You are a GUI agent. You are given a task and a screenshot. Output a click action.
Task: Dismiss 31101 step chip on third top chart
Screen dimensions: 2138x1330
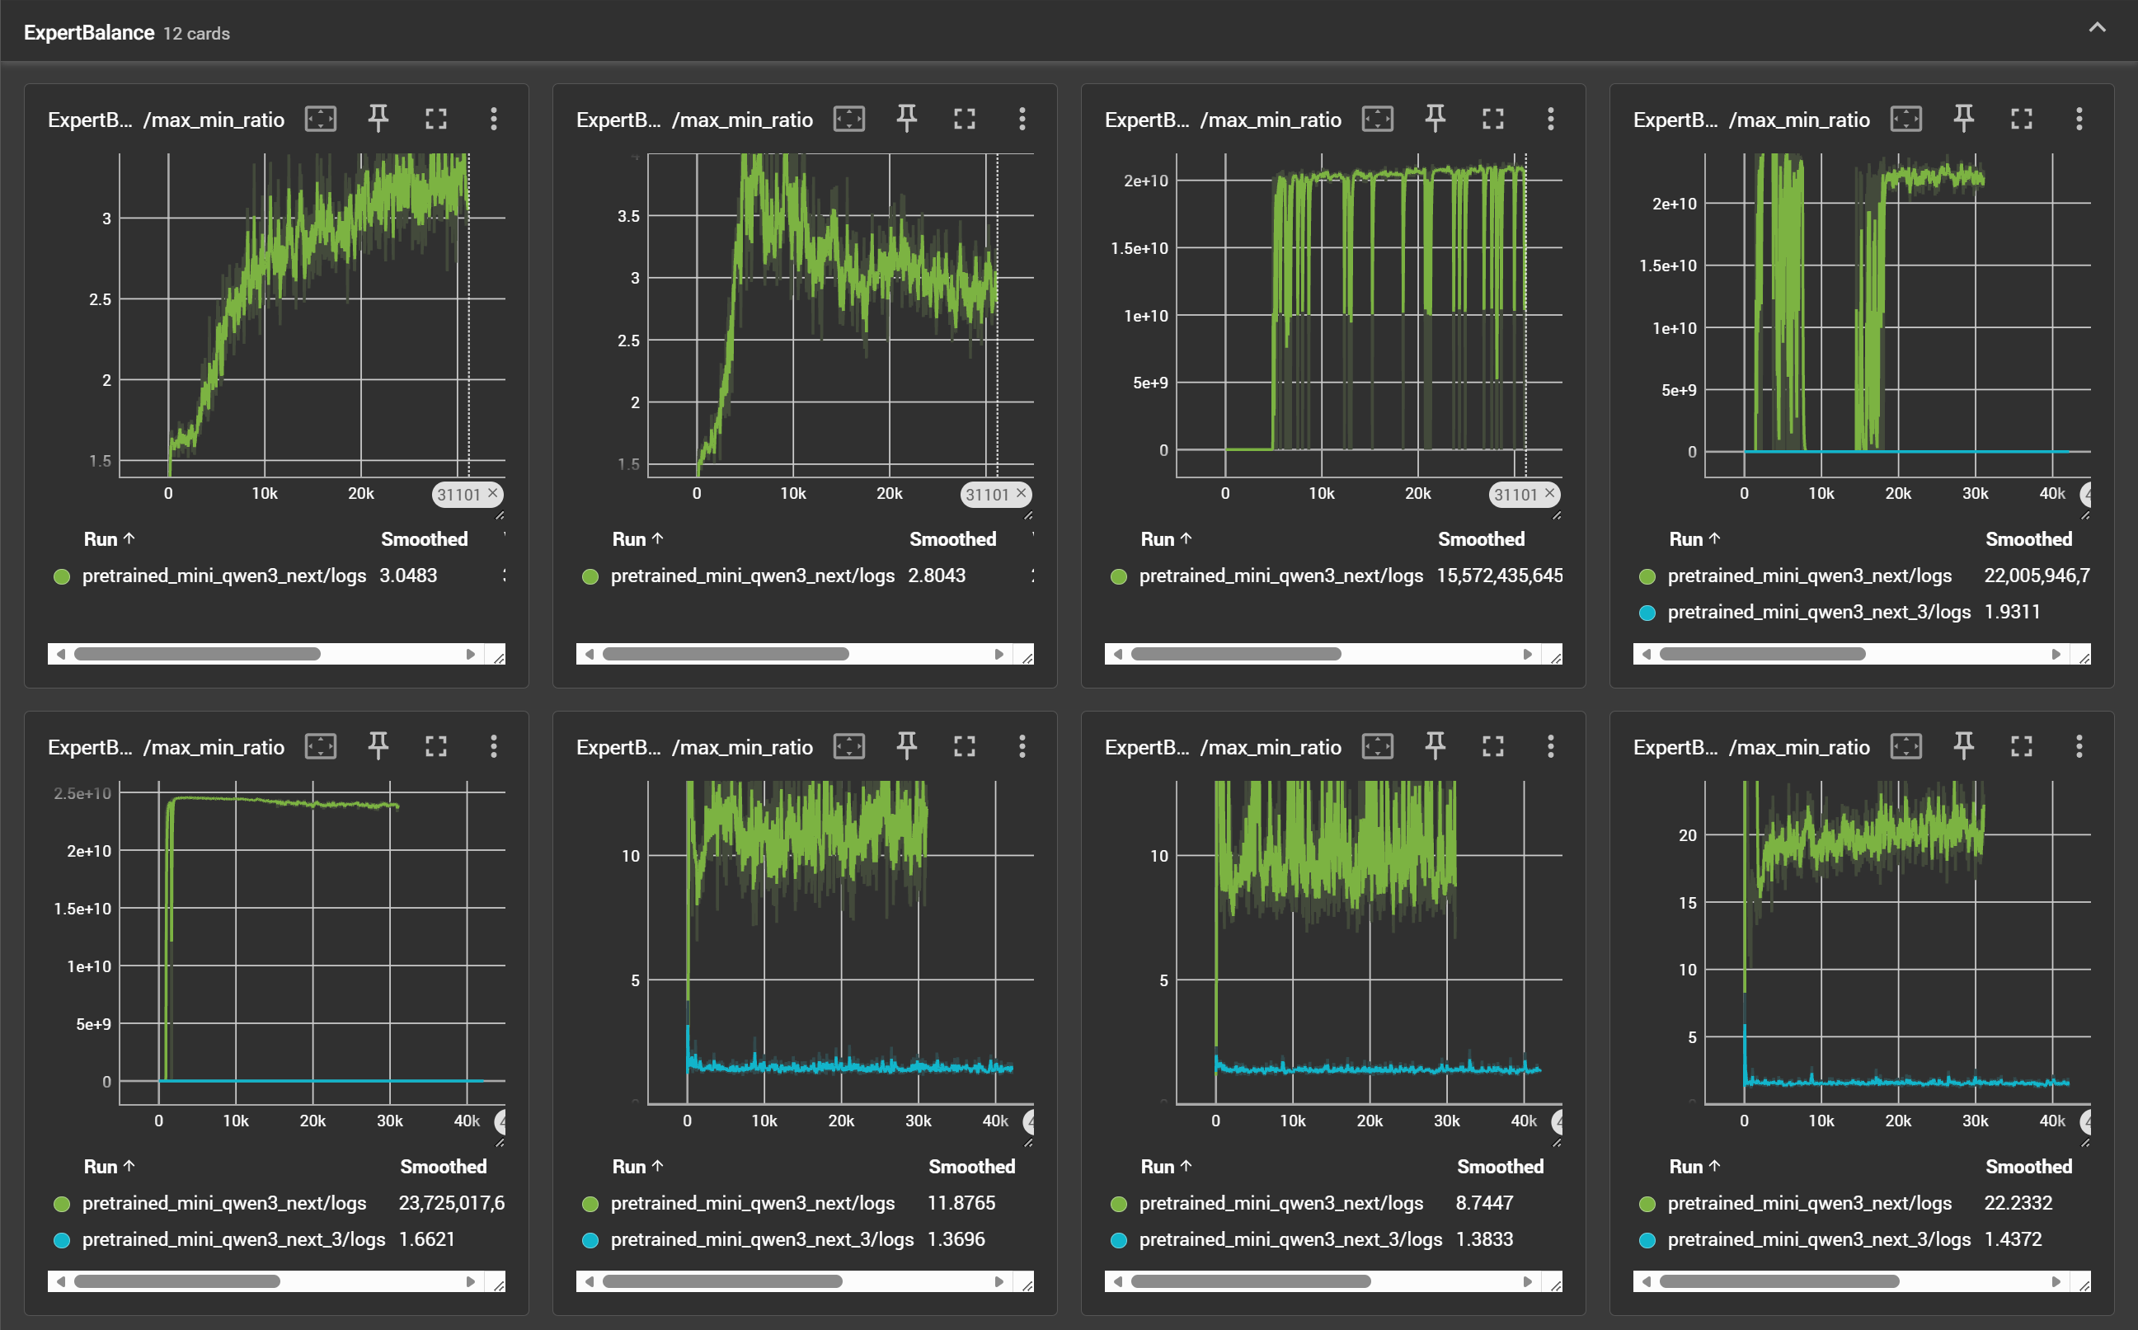(x=1550, y=493)
